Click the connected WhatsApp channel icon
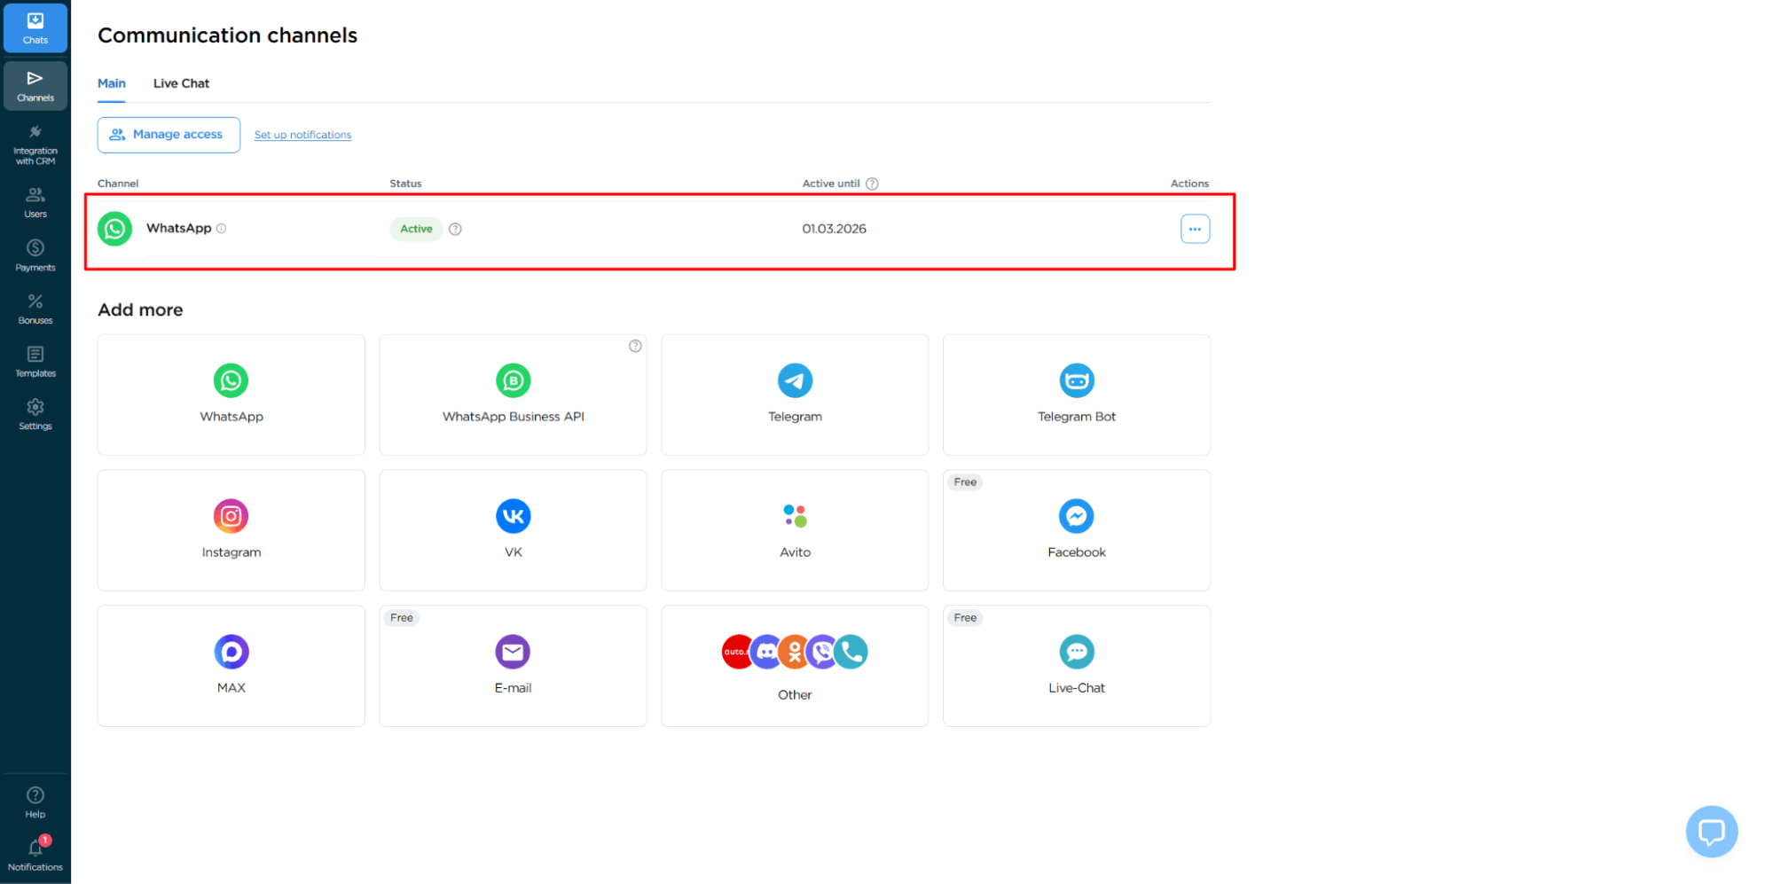 point(114,229)
